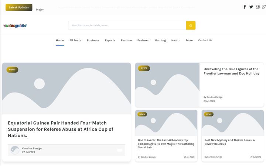The height and width of the screenshot is (166, 266).
Task: Expand the More navigation menu
Action: click(x=189, y=40)
